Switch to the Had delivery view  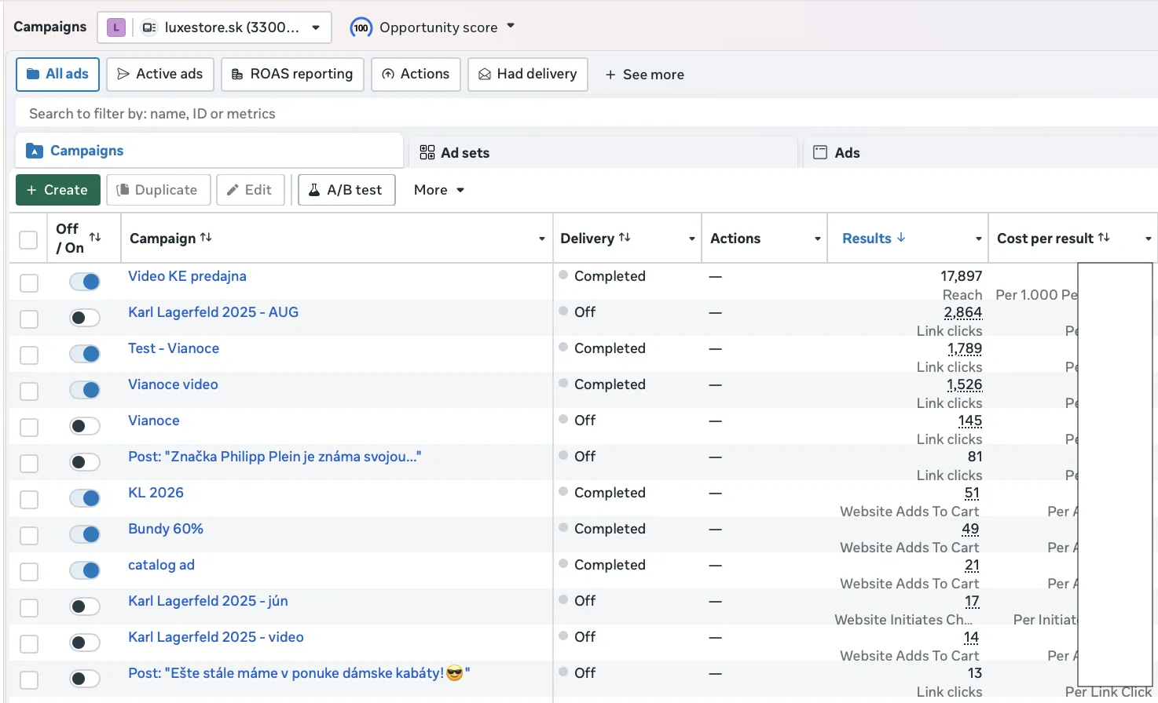(528, 75)
